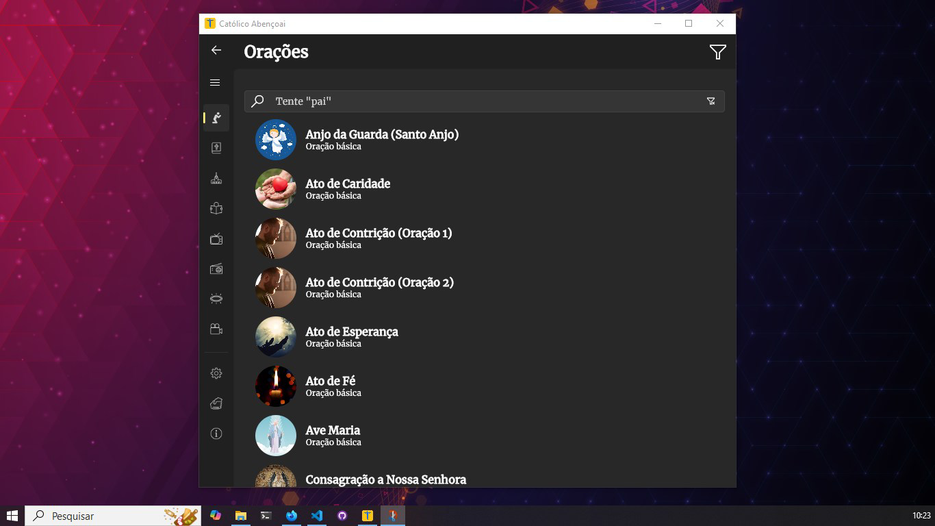Open the terminal from the taskbar
Screen dimensions: 935x526
266,516
